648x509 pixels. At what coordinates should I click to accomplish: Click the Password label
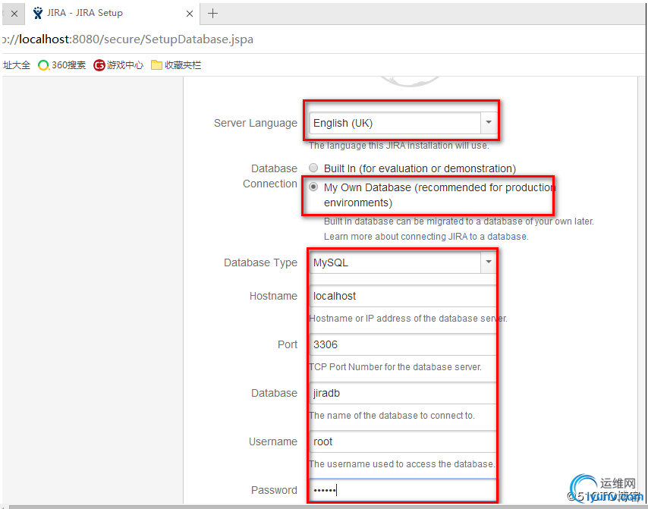[x=274, y=490]
